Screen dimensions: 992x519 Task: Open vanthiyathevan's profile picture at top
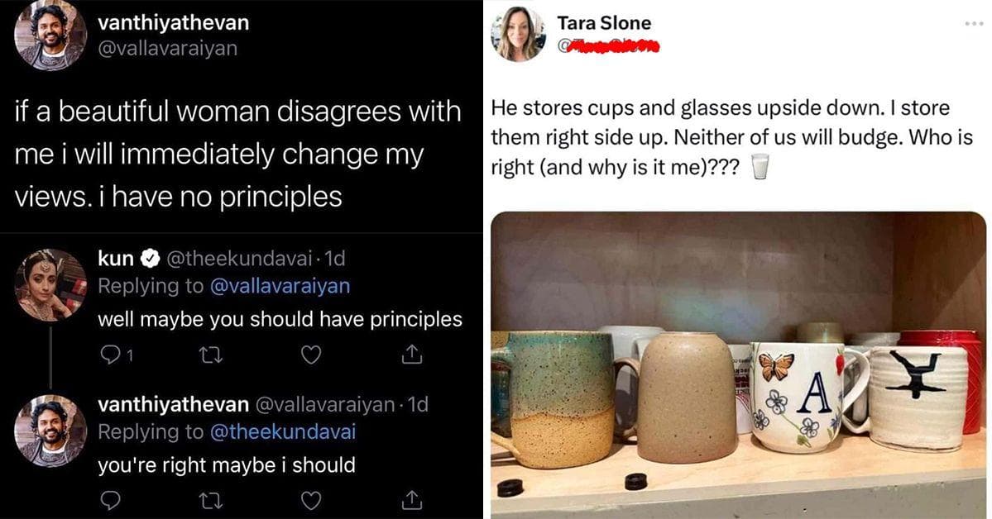coord(50,34)
